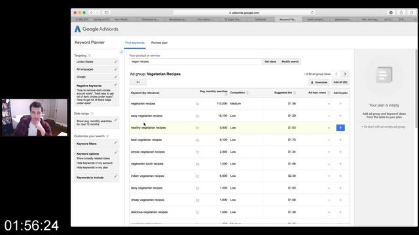Open trend chart for tasty vegetarian recipes

pos(198,188)
